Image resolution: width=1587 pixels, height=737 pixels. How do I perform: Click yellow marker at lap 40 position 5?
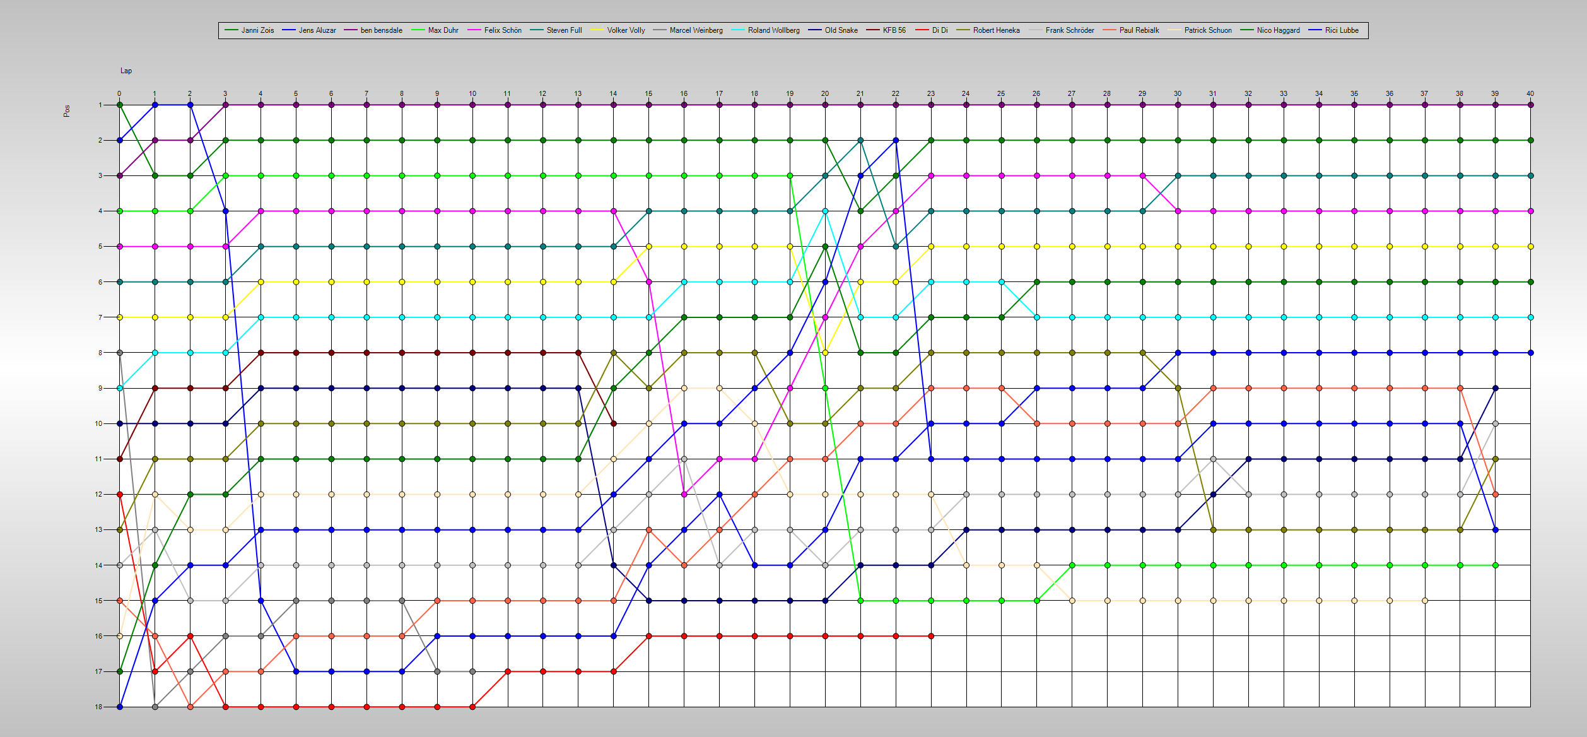[1530, 247]
